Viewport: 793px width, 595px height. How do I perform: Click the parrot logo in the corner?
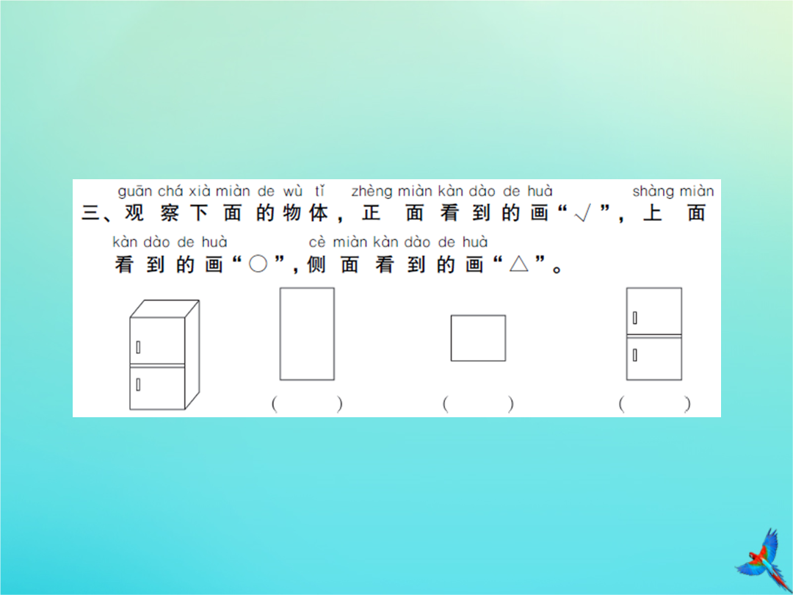[x=758, y=558]
